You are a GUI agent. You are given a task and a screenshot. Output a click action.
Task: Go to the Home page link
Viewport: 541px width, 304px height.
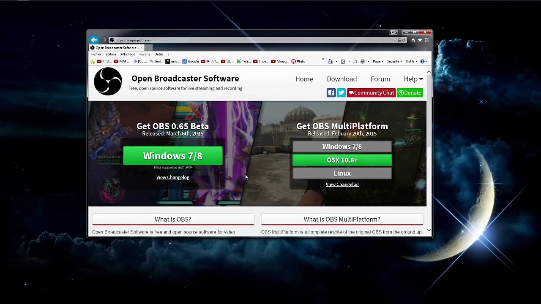[304, 79]
